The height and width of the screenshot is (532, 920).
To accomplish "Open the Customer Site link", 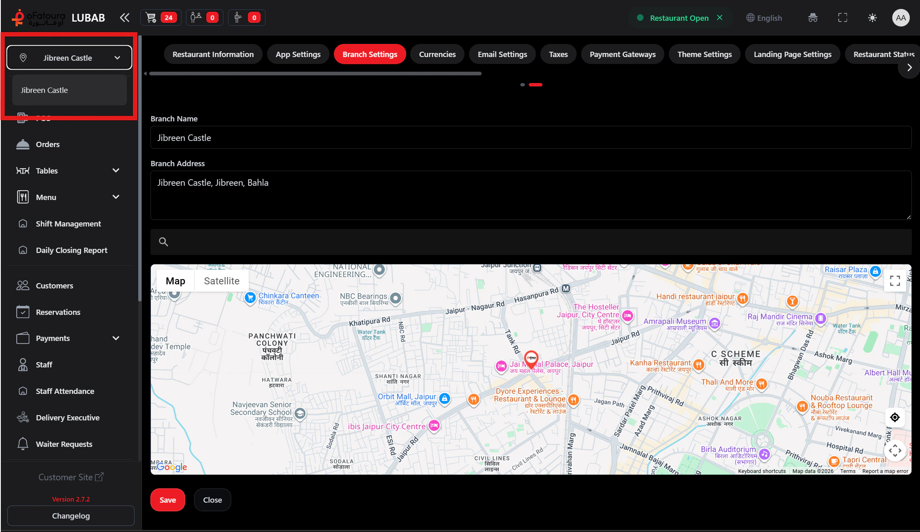I will pos(71,477).
